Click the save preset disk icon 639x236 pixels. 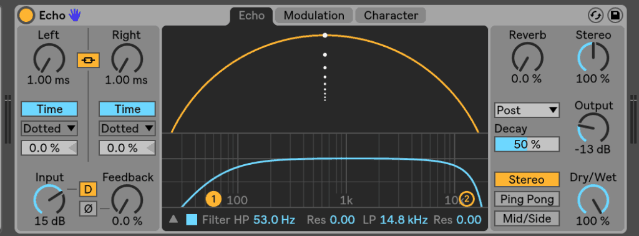615,16
